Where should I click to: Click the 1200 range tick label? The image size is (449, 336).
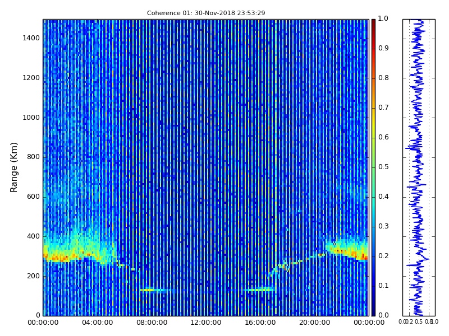(x=31, y=78)
